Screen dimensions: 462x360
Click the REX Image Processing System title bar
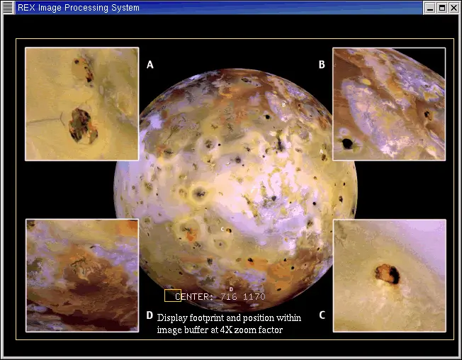[x=213, y=8]
